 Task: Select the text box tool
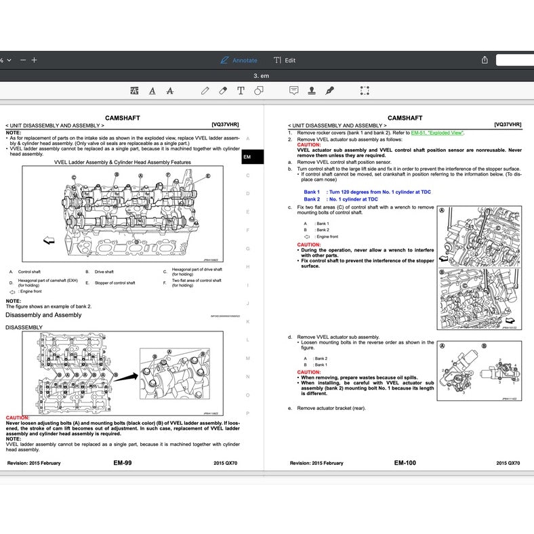[241, 91]
